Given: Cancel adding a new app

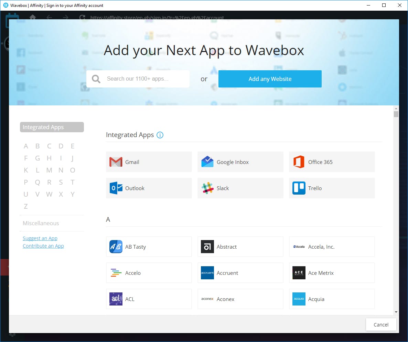Looking at the screenshot, I should (381, 324).
